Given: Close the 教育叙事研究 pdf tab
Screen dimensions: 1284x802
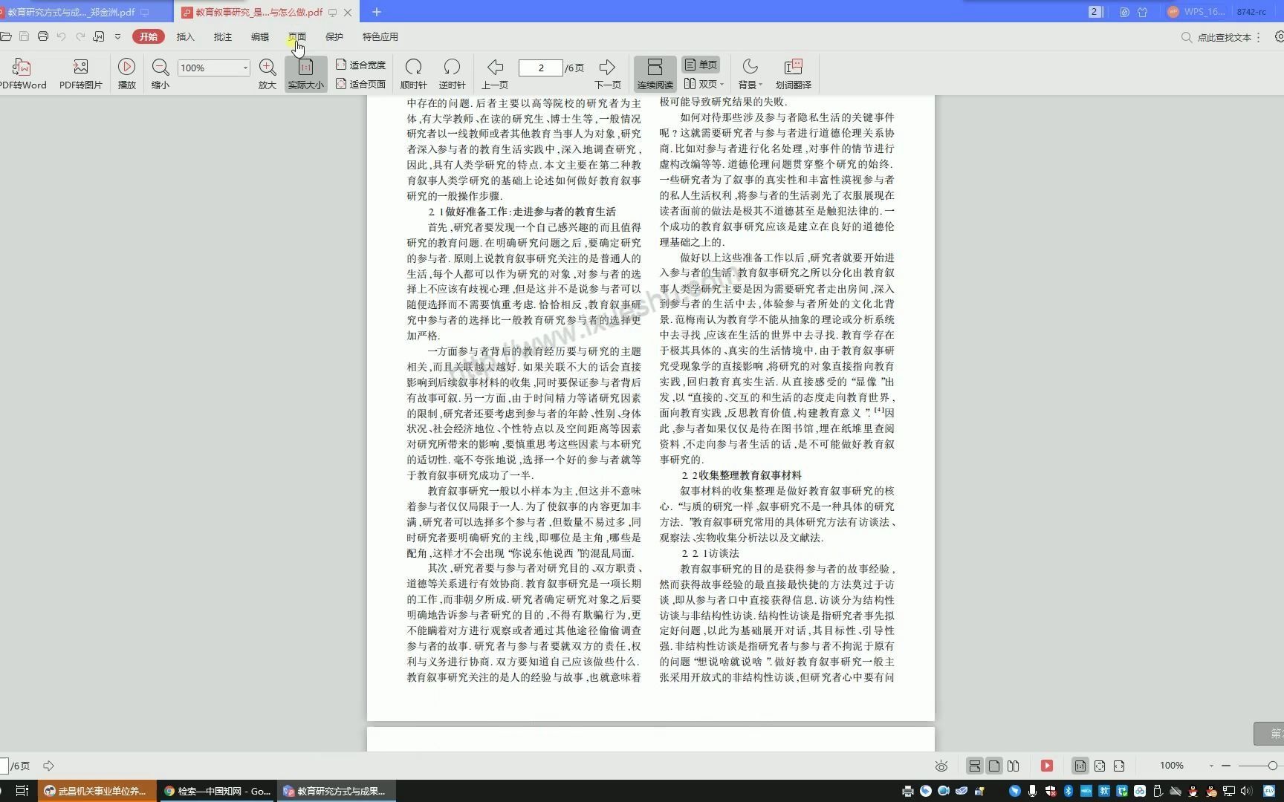Looking at the screenshot, I should [347, 12].
